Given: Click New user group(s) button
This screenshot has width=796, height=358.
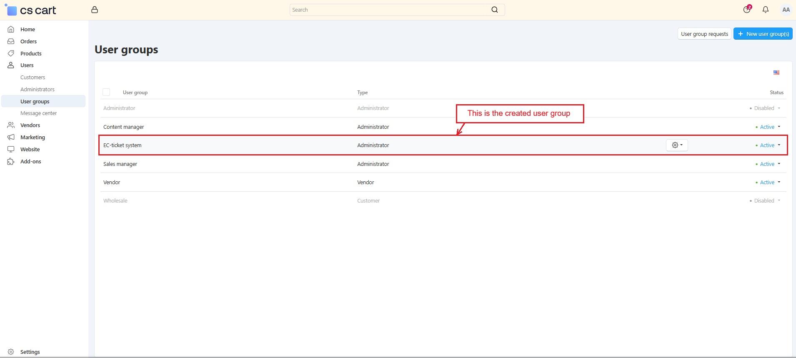Looking at the screenshot, I should pos(763,34).
